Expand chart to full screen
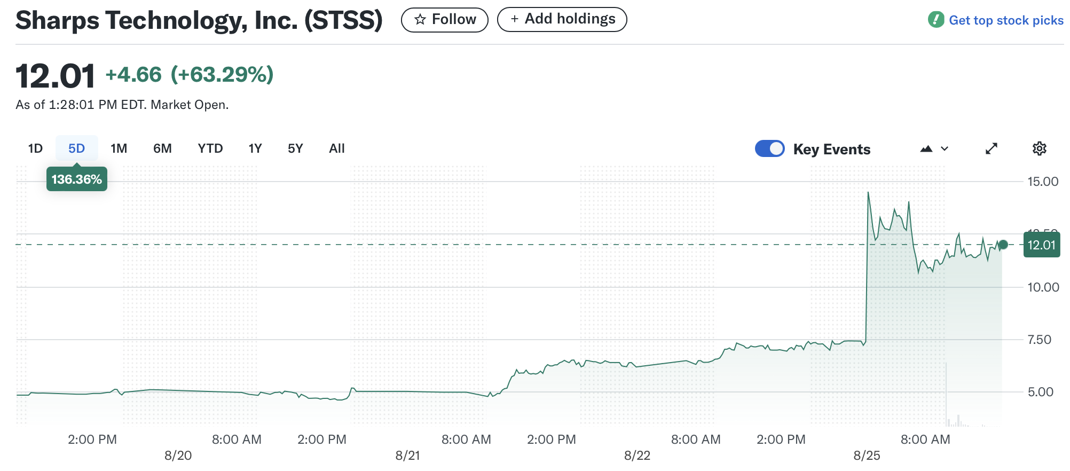This screenshot has width=1070, height=471. pyautogui.click(x=992, y=148)
